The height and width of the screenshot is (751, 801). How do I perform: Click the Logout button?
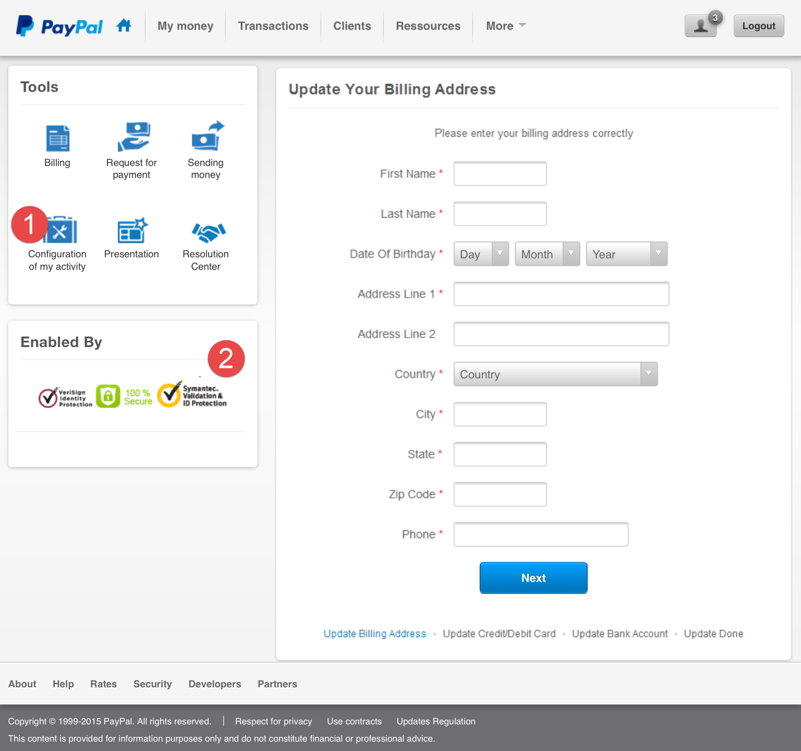pos(758,26)
